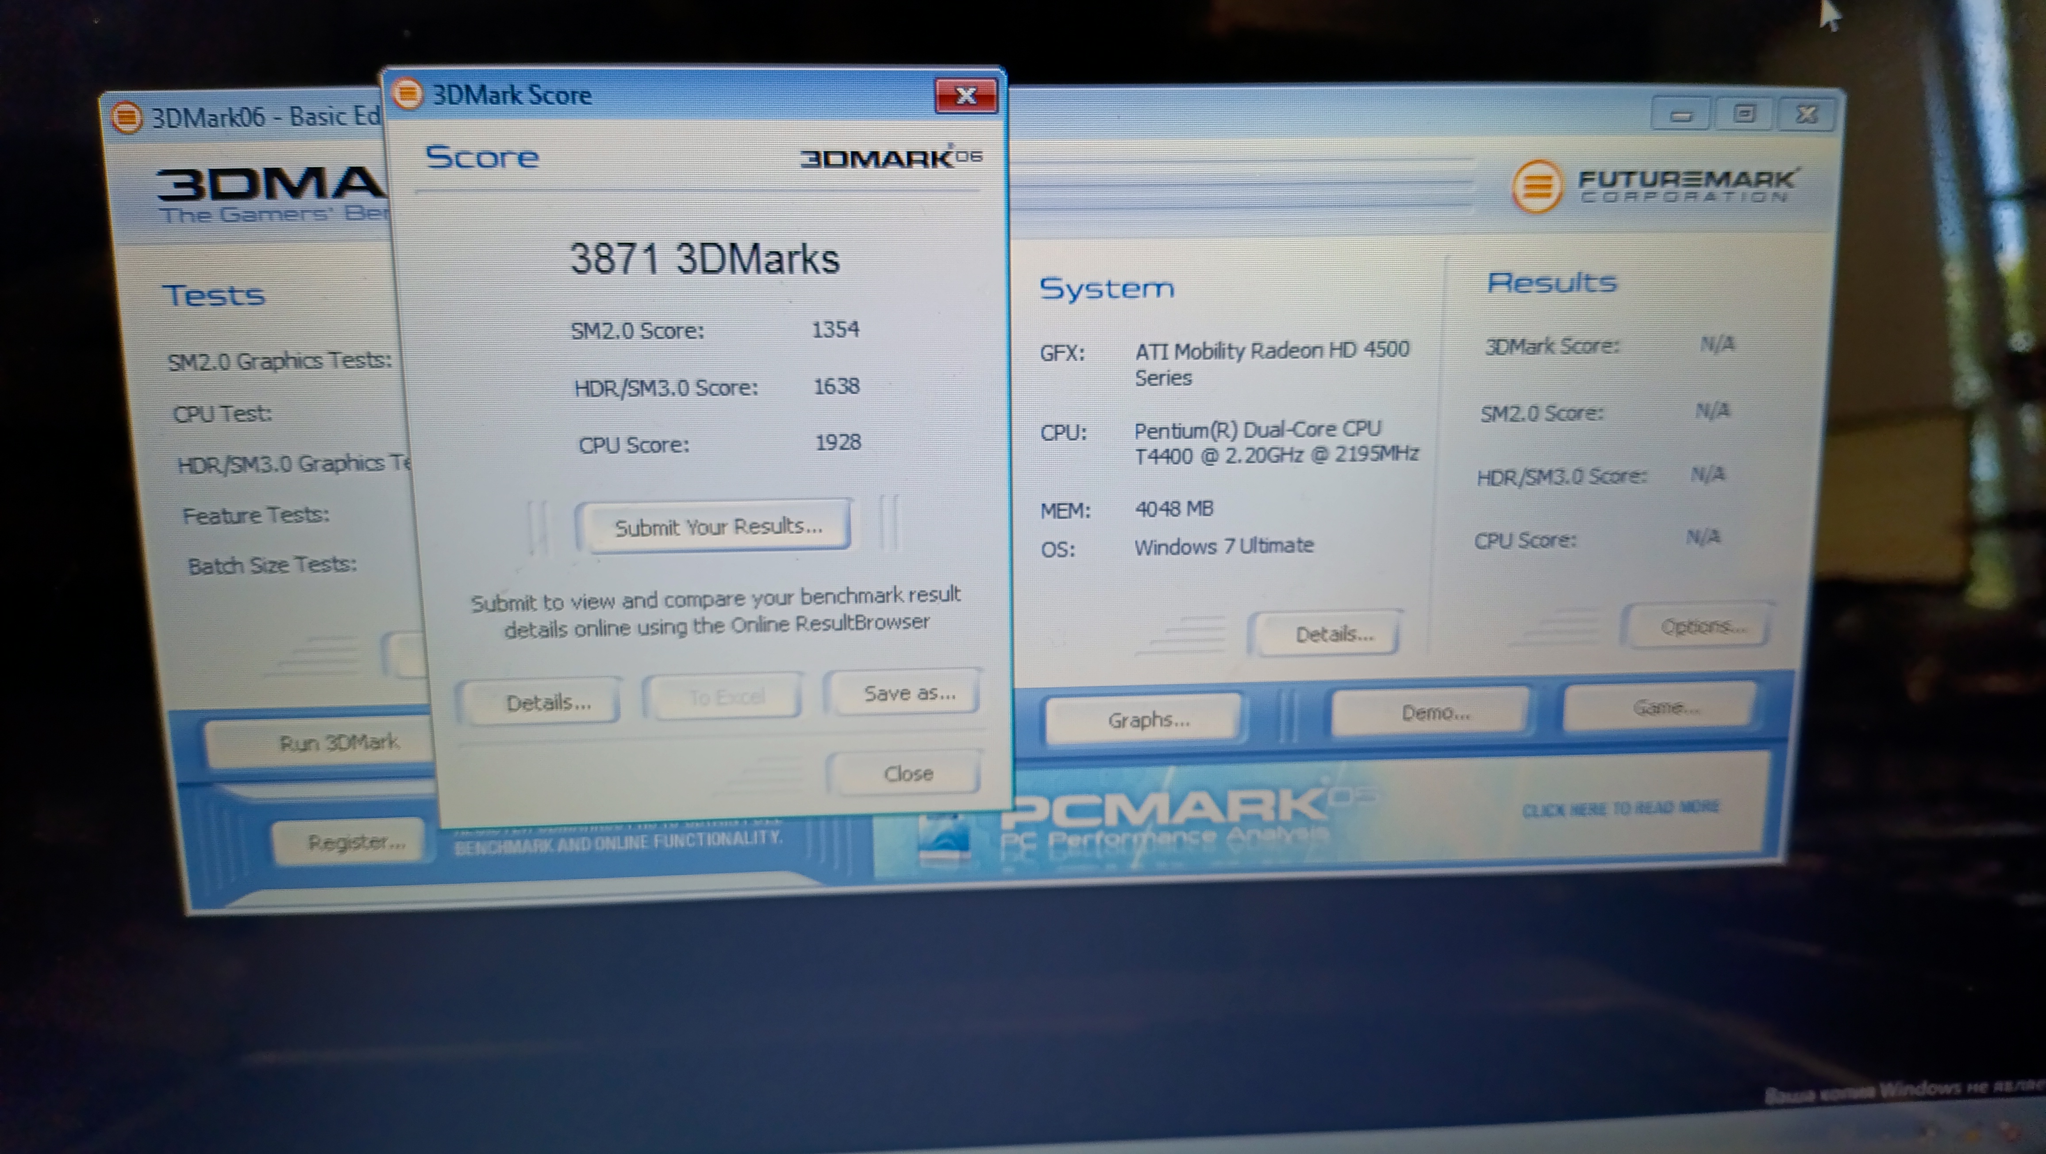2046x1154 pixels.
Task: Click 'CPU Test:' label in Tests
Action: 223,414
